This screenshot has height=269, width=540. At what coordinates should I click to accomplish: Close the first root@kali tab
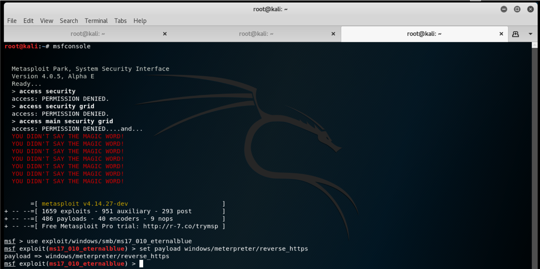(x=165, y=34)
